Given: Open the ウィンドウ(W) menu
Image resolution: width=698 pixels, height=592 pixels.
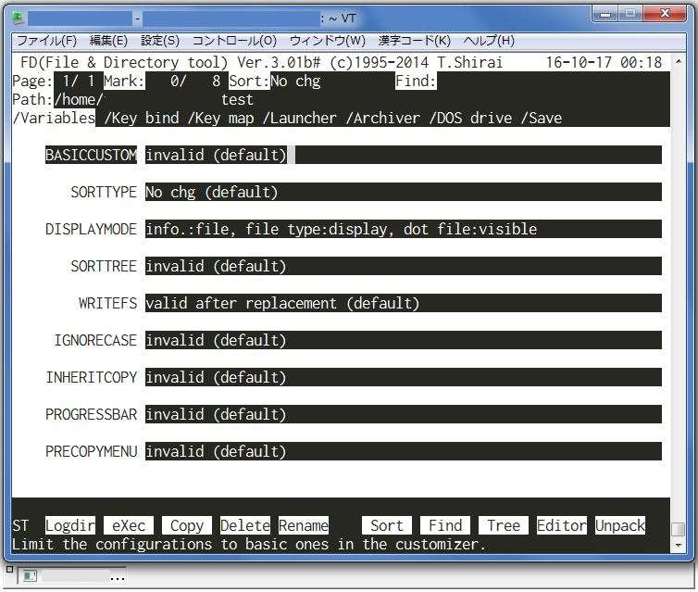Looking at the screenshot, I should [327, 41].
